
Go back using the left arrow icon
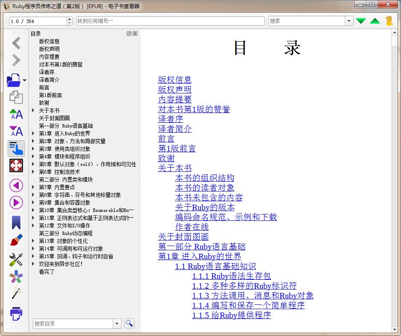point(16,43)
